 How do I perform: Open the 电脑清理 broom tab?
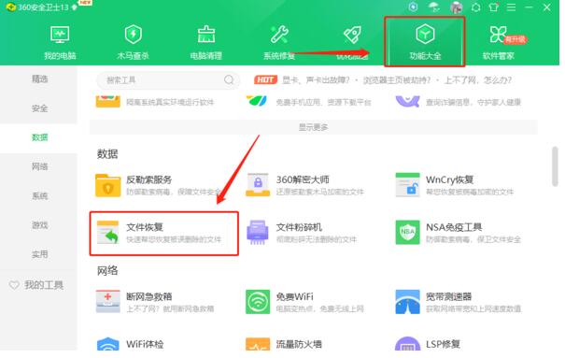tap(206, 43)
